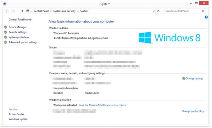Go back with the Back arrow
212x128 pixels.
coord(7,11)
